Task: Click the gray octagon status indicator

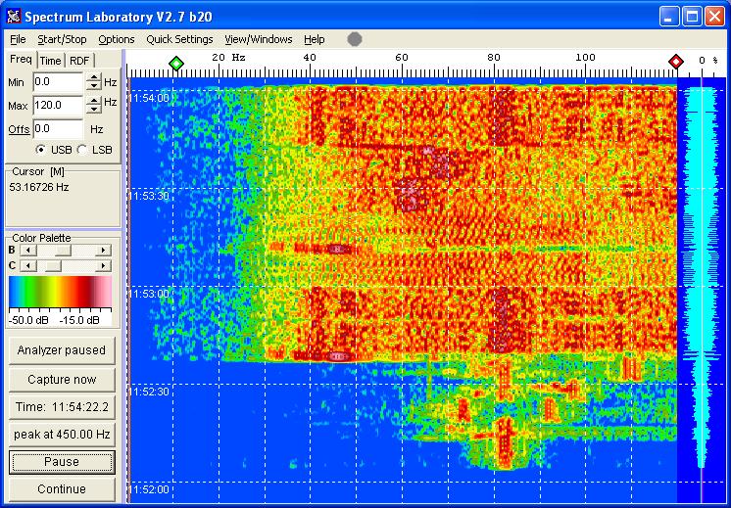Action: (355, 39)
